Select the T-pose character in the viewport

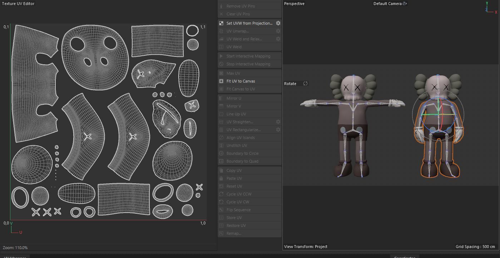point(353,125)
